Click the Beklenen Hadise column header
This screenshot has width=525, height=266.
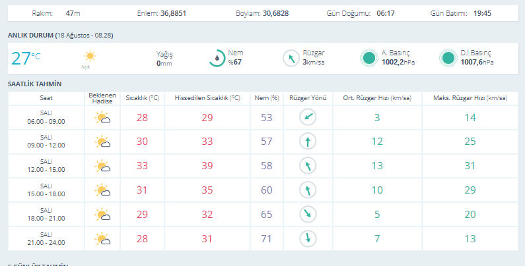(102, 98)
